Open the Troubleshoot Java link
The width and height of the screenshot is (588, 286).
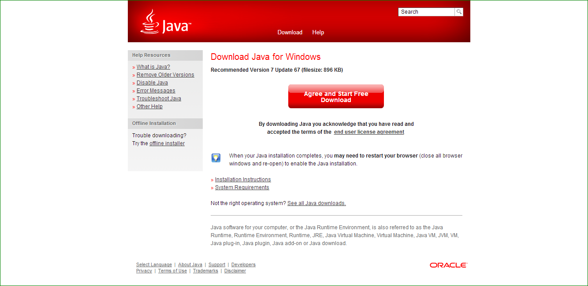[x=159, y=99]
